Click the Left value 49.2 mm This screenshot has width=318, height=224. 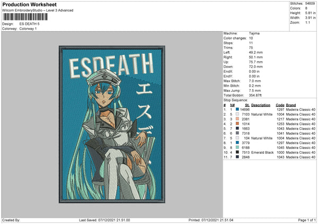[256, 52]
